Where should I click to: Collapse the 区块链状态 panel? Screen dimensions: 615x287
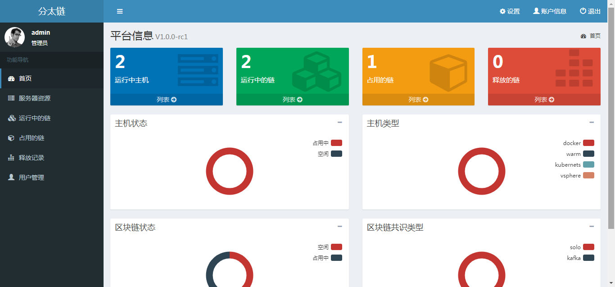340,226
